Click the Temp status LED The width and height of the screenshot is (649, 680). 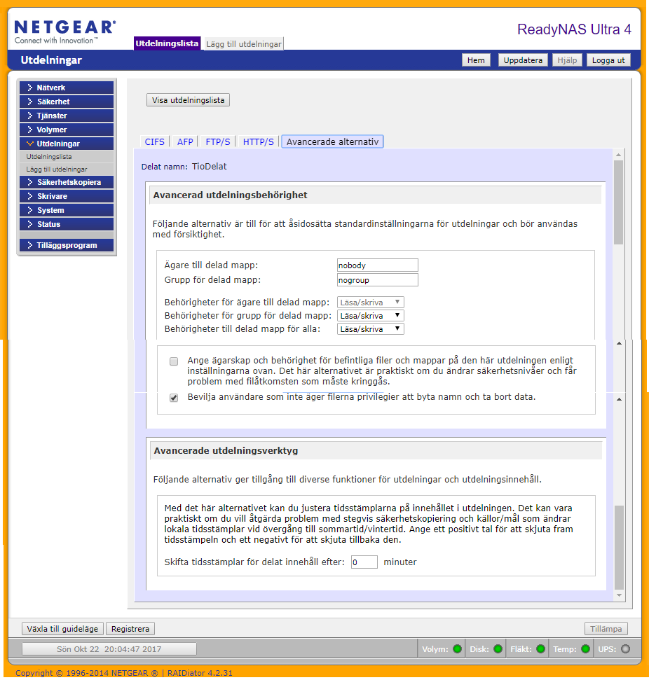click(x=586, y=648)
